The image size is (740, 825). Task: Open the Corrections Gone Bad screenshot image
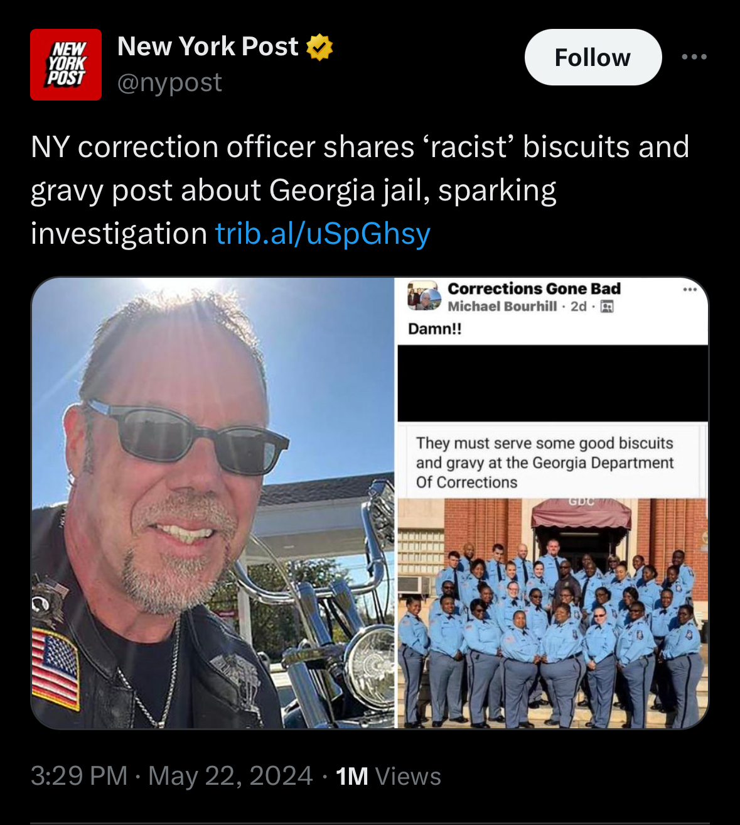pos(553,503)
